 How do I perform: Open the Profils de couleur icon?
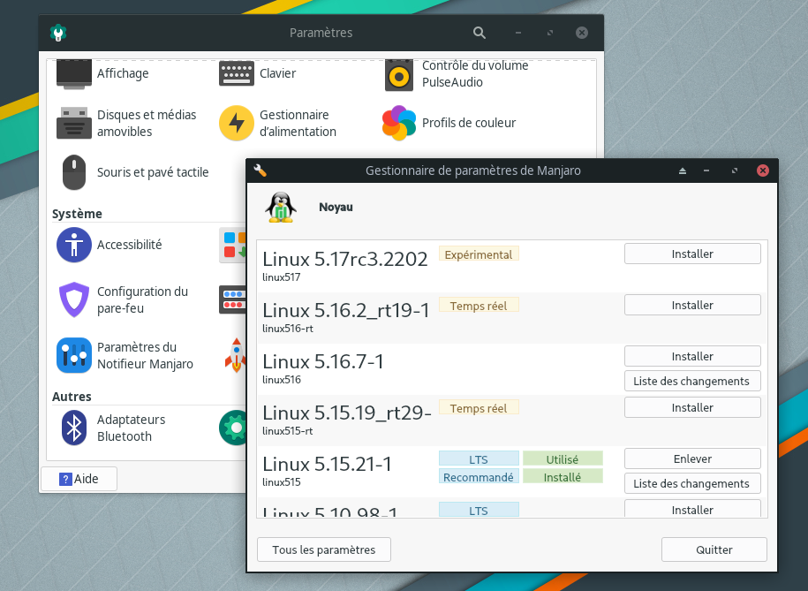pyautogui.click(x=399, y=123)
